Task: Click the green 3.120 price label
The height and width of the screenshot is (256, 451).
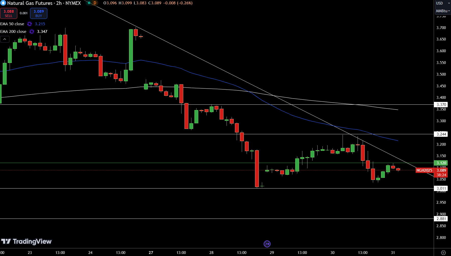Action: [441, 163]
